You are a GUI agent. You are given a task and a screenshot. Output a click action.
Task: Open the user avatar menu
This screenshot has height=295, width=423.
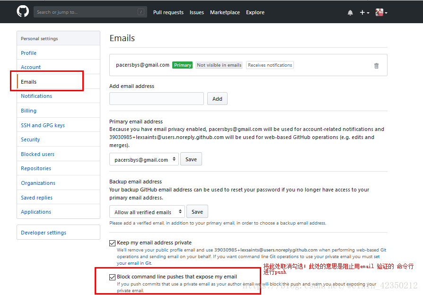[x=381, y=12]
